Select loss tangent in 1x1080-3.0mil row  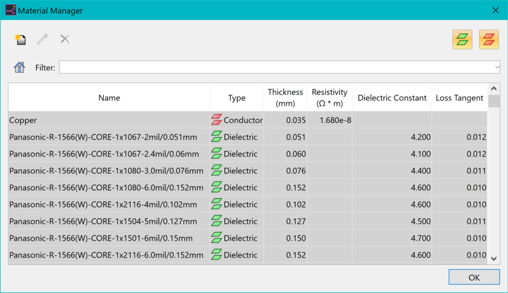pos(476,171)
